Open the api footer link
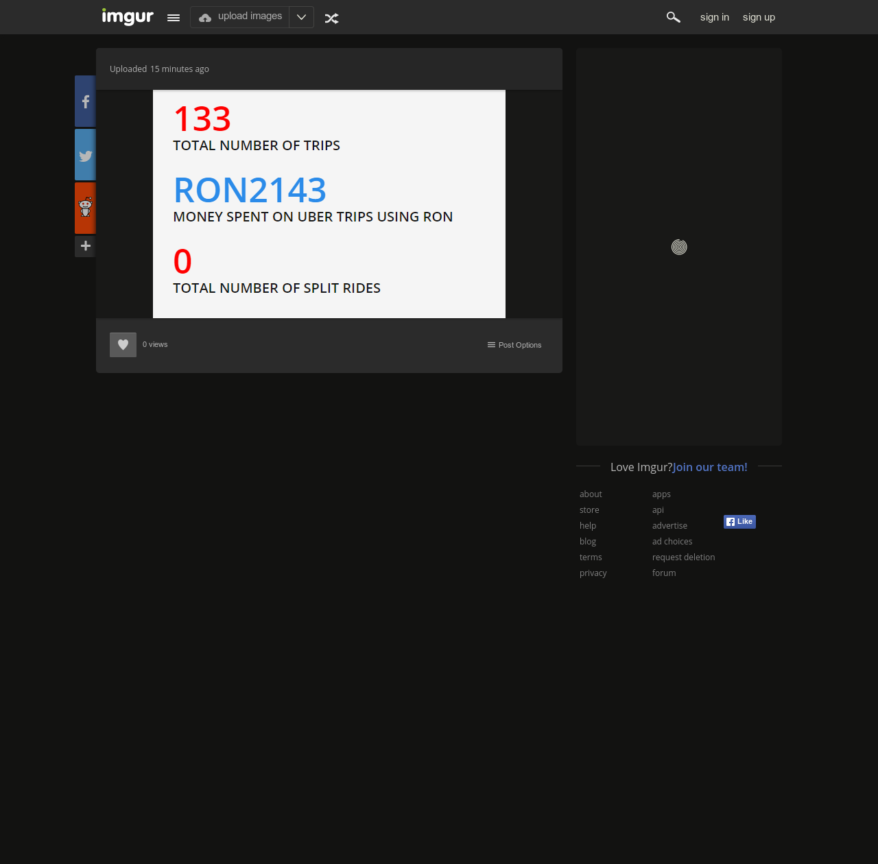This screenshot has width=878, height=864. coord(658,510)
